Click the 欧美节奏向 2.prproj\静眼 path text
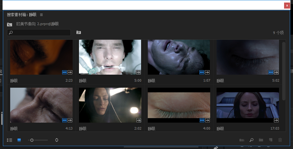 point(38,24)
